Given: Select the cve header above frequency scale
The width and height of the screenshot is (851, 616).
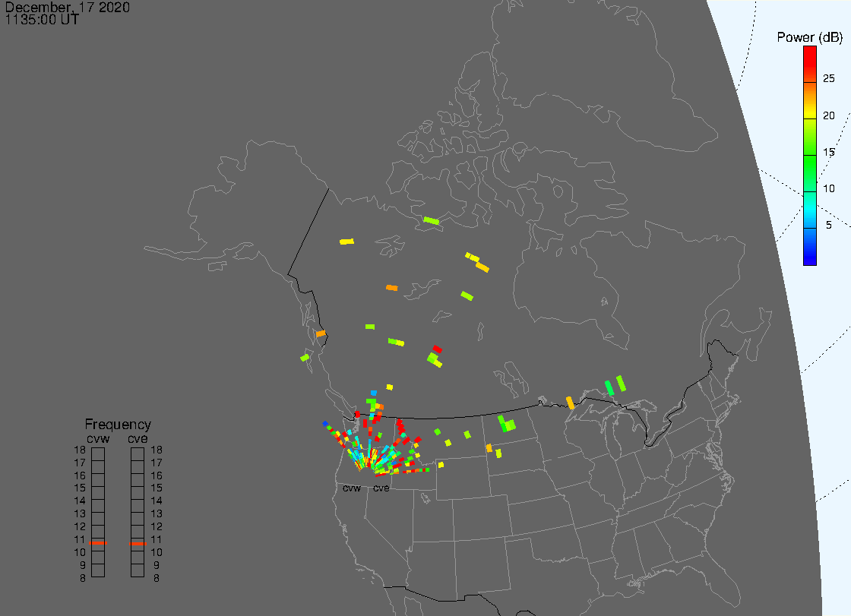Looking at the screenshot, I should (x=138, y=438).
